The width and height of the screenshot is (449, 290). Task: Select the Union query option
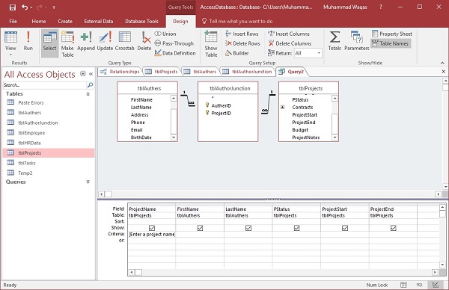click(165, 34)
